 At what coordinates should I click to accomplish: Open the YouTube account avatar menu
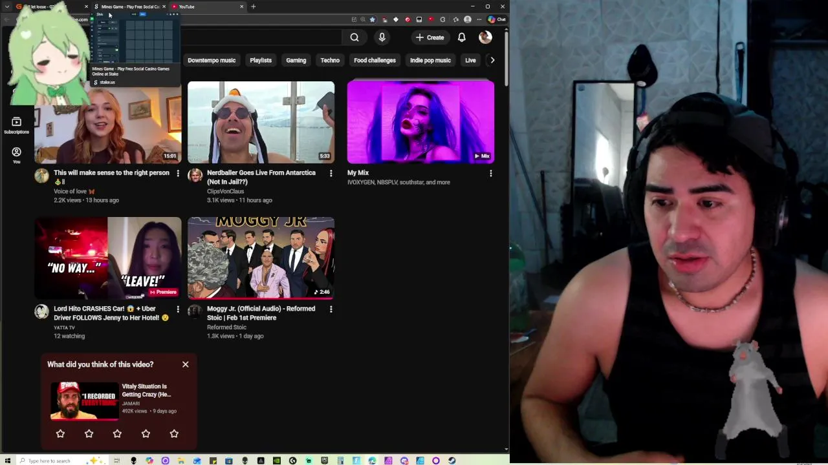tap(485, 37)
